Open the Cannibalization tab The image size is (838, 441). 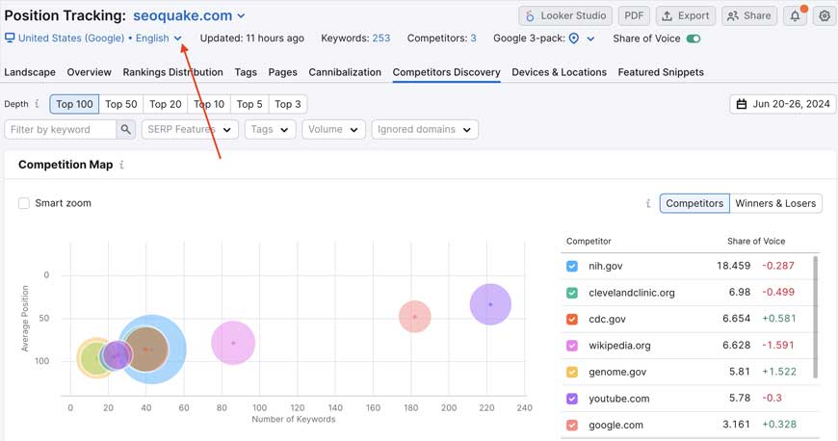pos(345,72)
